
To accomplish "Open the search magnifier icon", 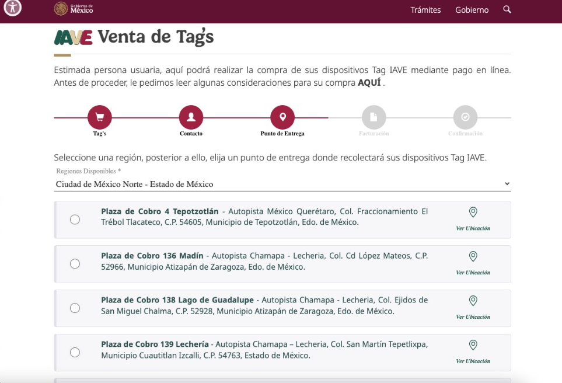I will pyautogui.click(x=507, y=9).
